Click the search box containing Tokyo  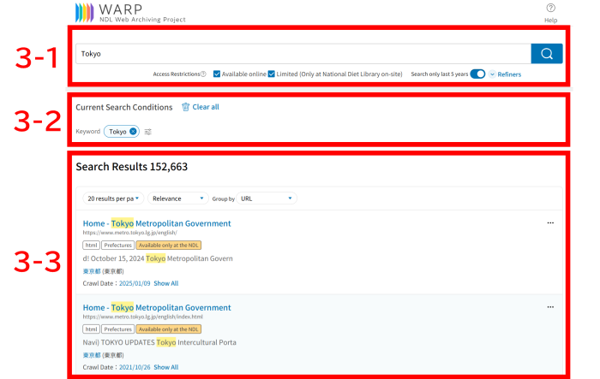tap(303, 54)
